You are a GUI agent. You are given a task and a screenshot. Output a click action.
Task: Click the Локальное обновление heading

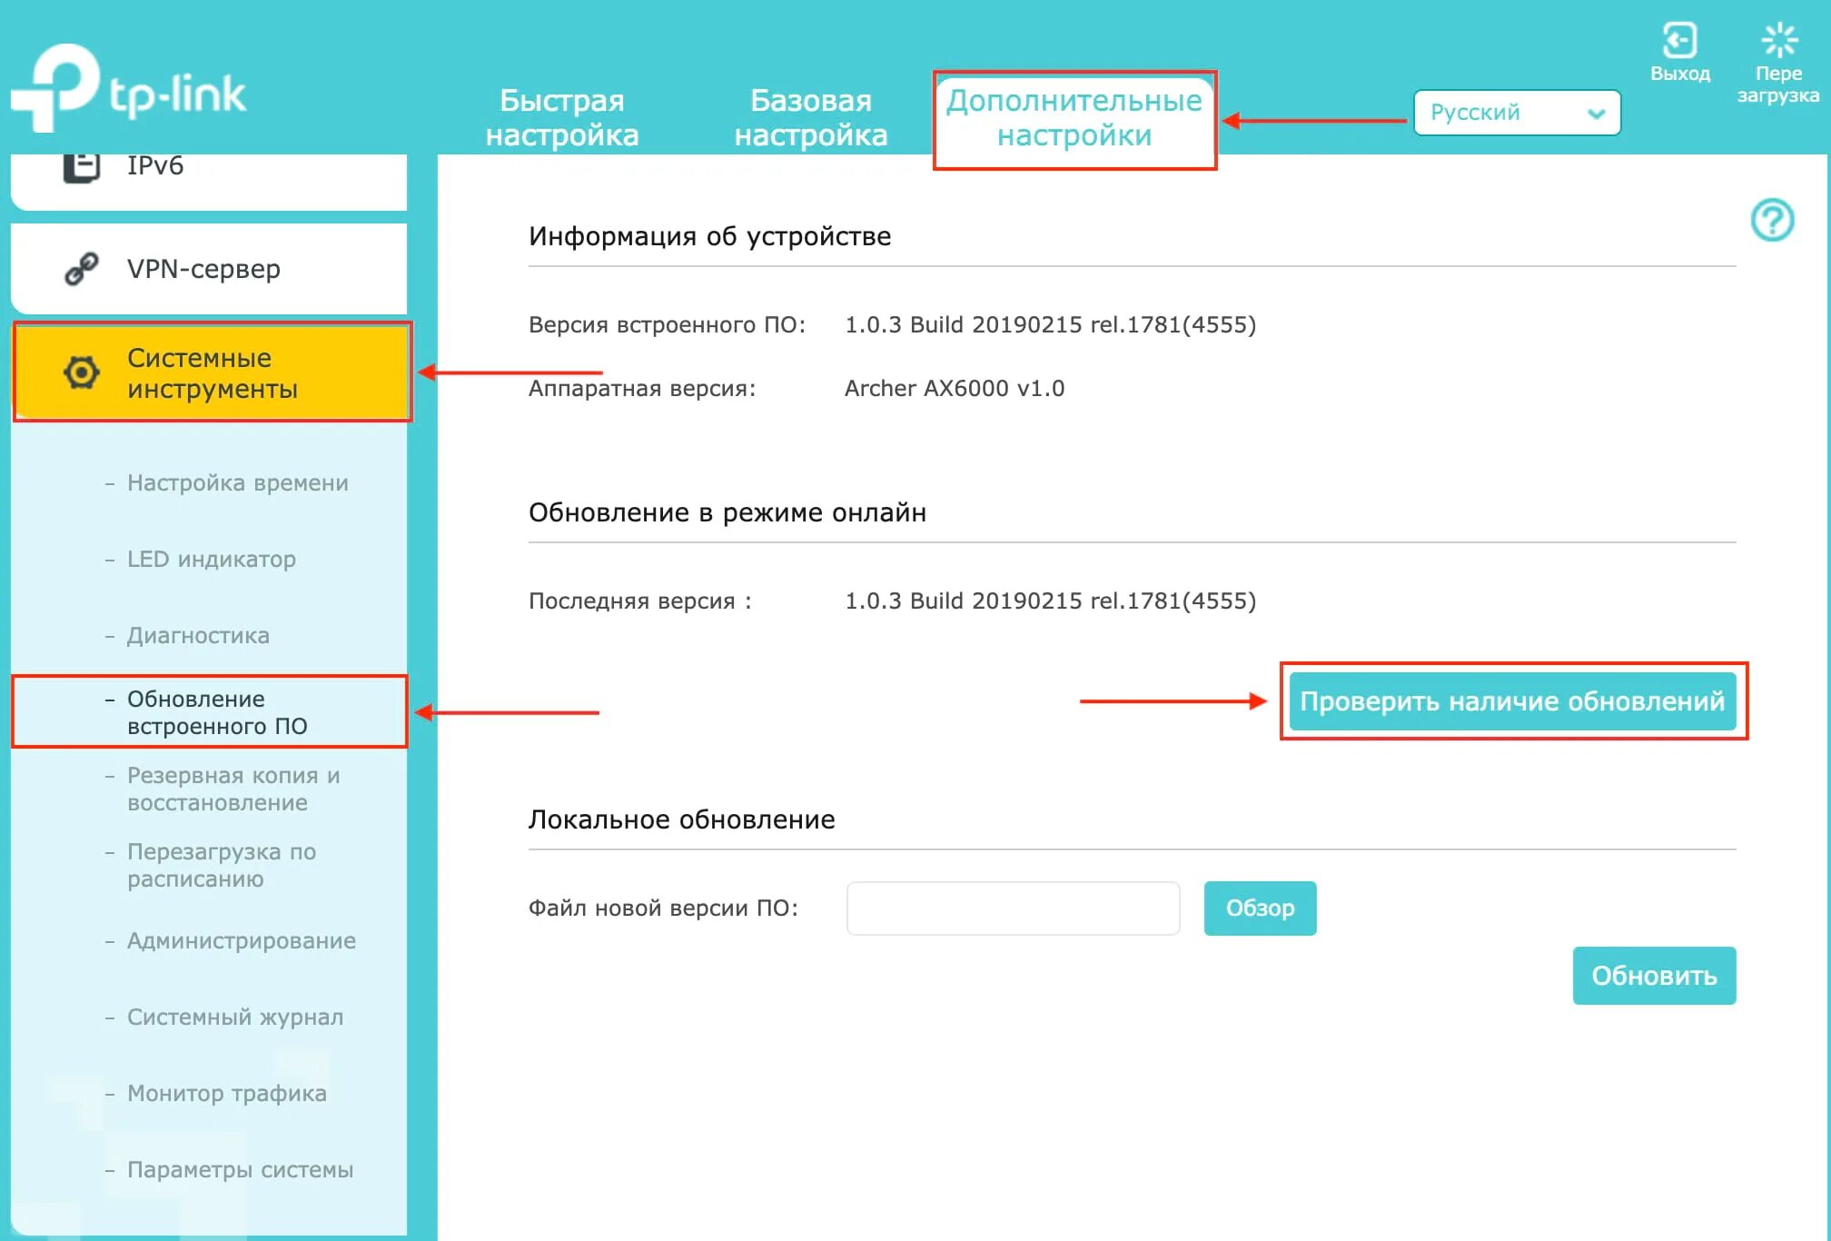681,819
